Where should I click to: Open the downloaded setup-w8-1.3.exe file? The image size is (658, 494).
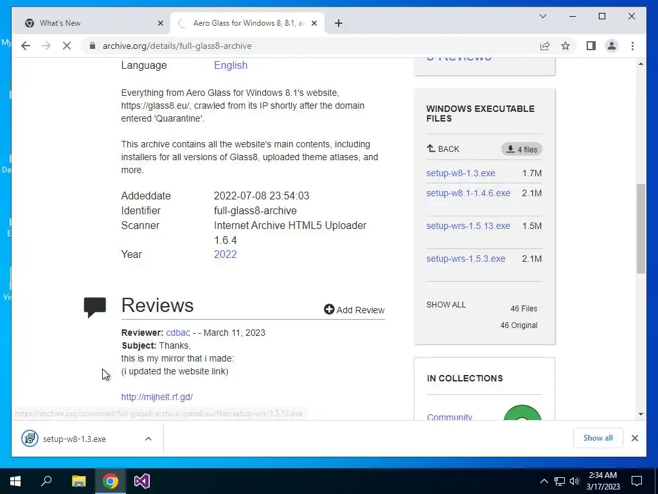pyautogui.click(x=75, y=439)
